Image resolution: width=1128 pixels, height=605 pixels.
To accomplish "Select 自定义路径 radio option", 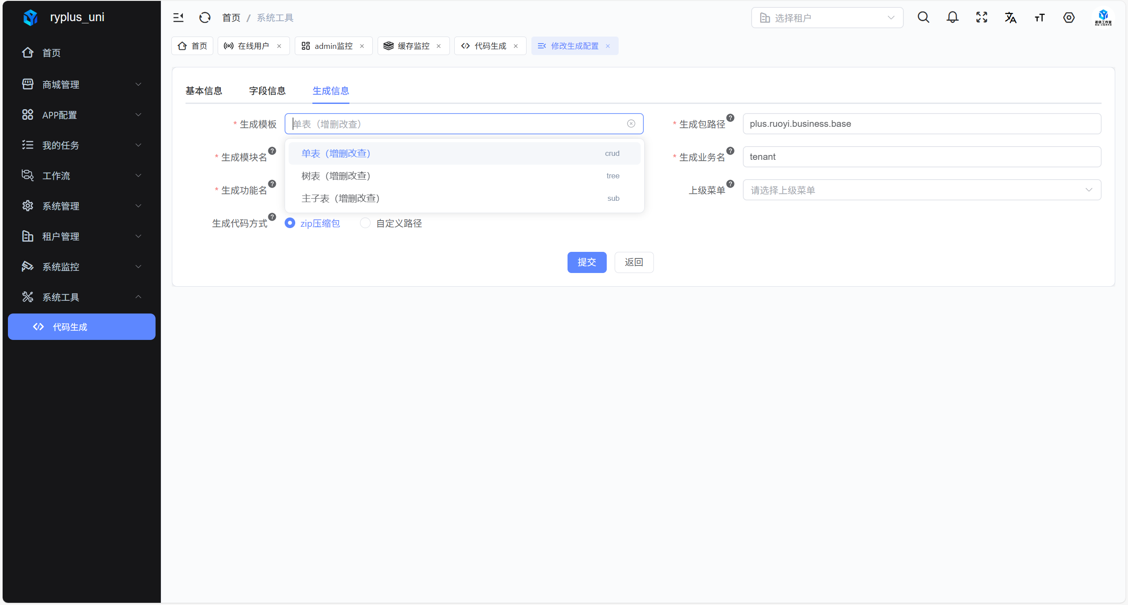I will click(365, 223).
